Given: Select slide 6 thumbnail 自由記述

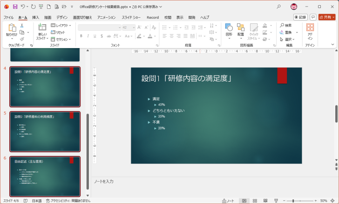Looking at the screenshot, I should pyautogui.click(x=45, y=176).
